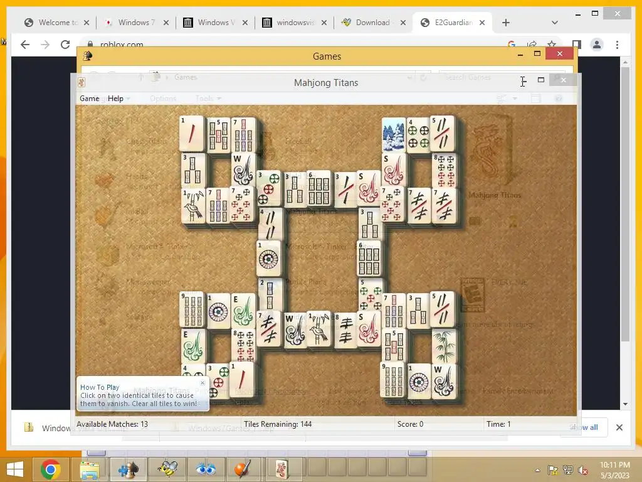Select the winter snow season tile
This screenshot has height=482, width=642.
pyautogui.click(x=393, y=135)
